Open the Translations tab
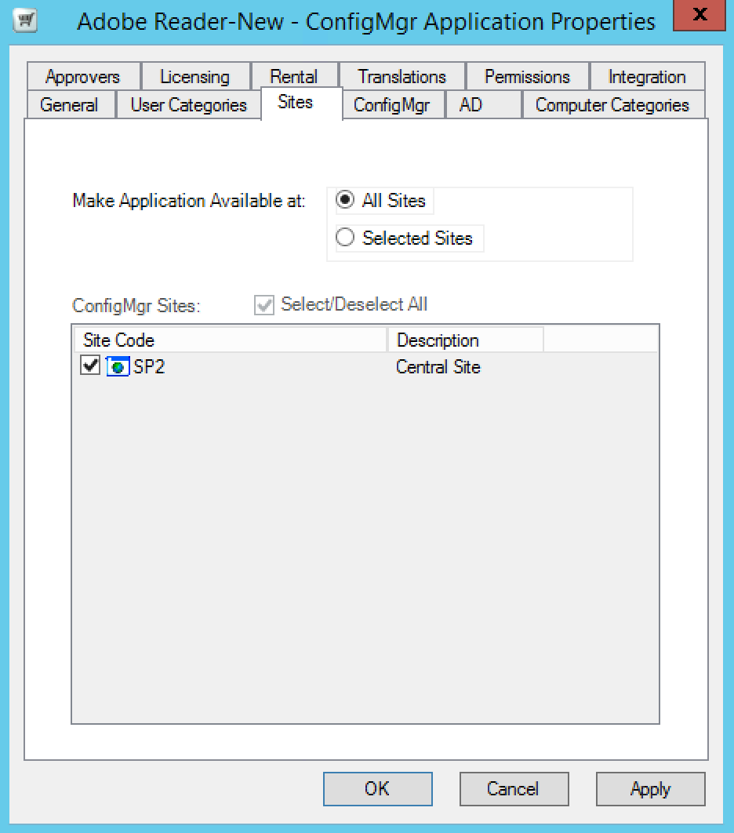The height and width of the screenshot is (833, 734). coord(402,77)
